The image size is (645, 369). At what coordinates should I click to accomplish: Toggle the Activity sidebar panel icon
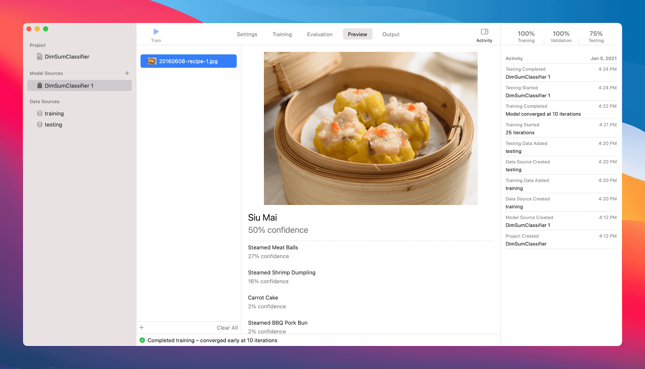pos(484,32)
